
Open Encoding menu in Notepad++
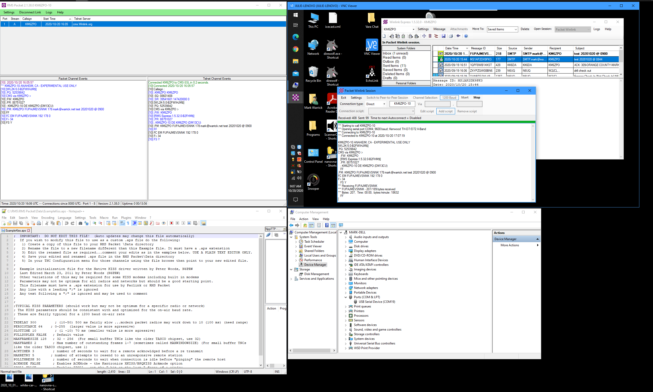48,218
